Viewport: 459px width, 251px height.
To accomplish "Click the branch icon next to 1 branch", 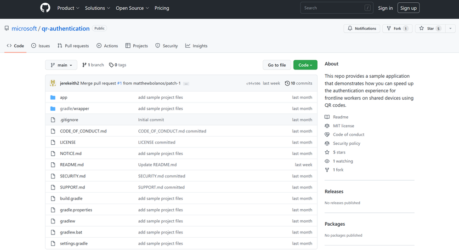I will (84, 65).
